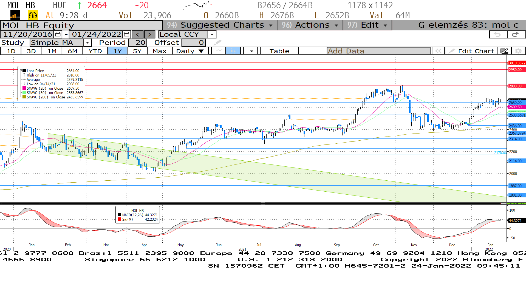This screenshot has height=281, width=526.
Task: Click the Table button
Action: pos(279,51)
